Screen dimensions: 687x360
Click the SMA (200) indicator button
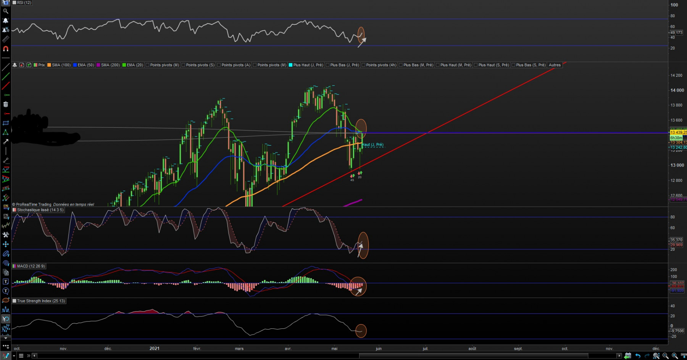108,65
